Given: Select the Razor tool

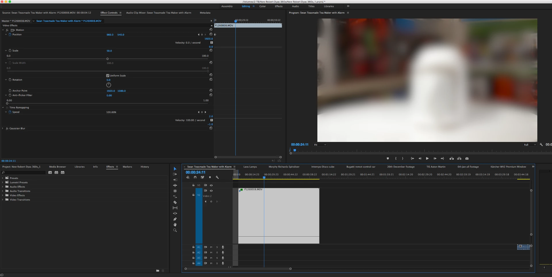Looking at the screenshot, I should (175, 202).
